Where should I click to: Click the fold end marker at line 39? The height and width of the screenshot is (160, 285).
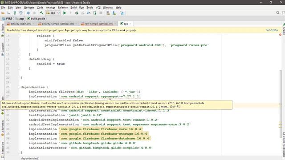19,152
